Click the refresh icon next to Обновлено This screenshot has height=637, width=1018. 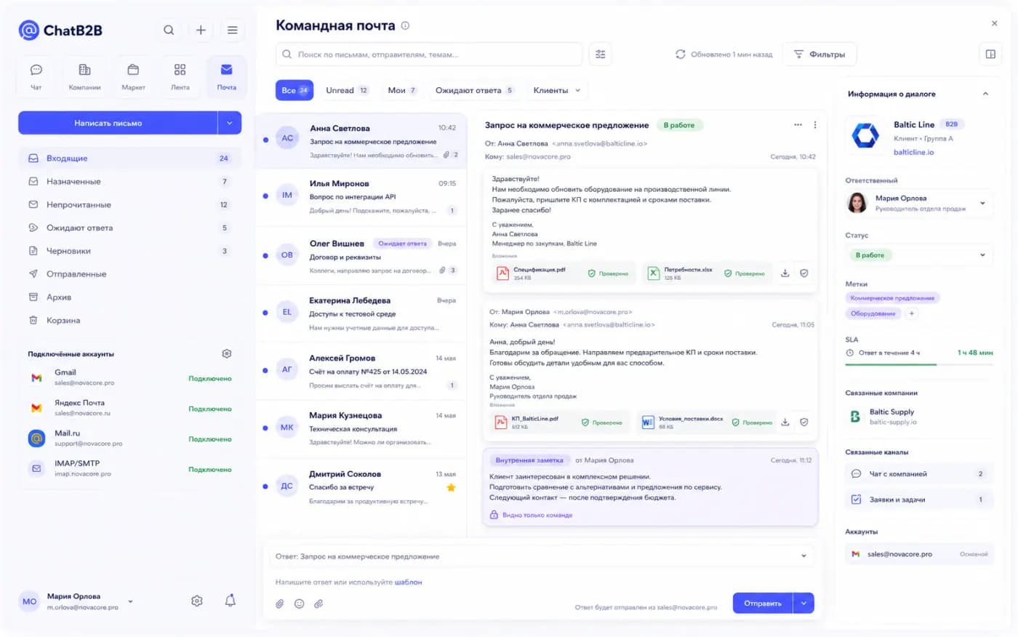(x=681, y=54)
